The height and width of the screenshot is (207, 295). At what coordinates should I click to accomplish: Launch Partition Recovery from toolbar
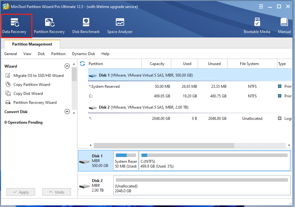point(49,26)
